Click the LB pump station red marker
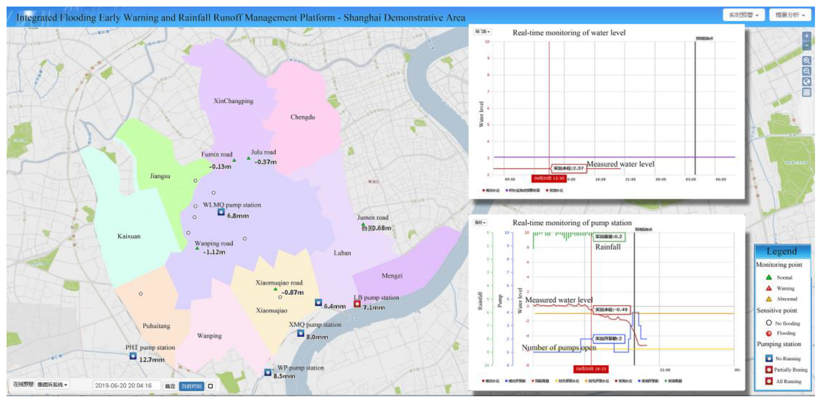This screenshot has width=821, height=402. pyautogui.click(x=357, y=304)
